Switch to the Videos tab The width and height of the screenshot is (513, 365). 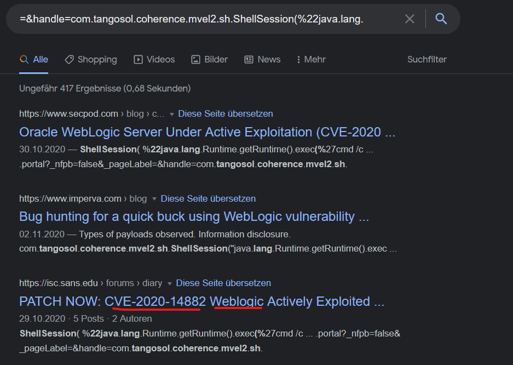(154, 59)
